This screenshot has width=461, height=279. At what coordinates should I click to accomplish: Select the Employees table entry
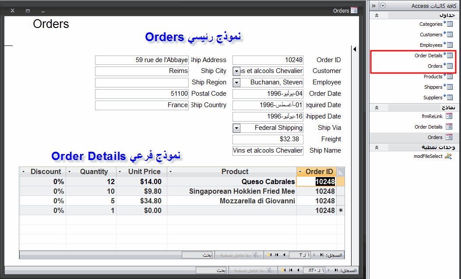436,45
